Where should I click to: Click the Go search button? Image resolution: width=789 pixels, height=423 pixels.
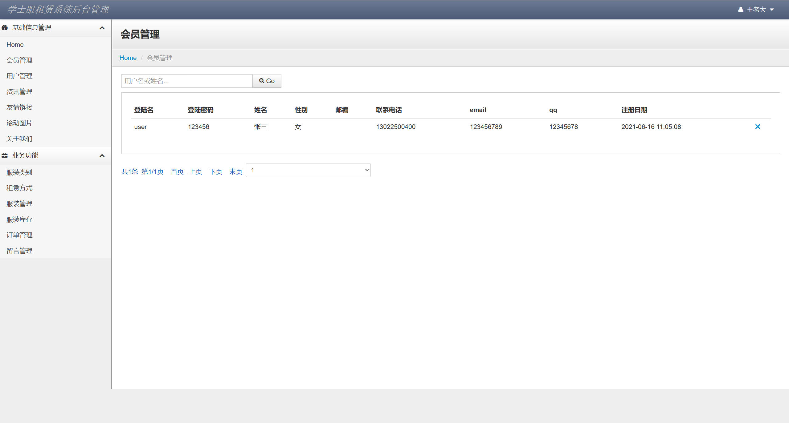[267, 81]
